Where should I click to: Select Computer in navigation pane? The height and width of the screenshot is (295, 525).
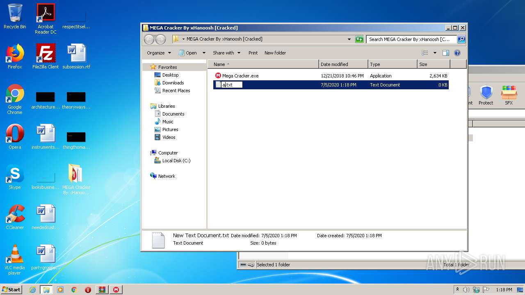point(168,153)
